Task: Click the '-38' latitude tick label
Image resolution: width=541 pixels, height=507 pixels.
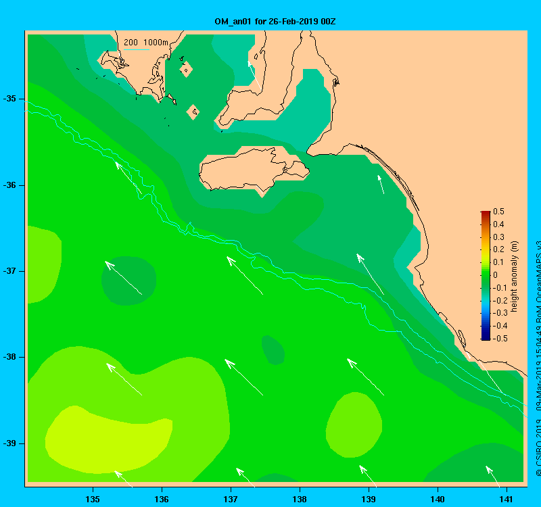Action: [9, 357]
